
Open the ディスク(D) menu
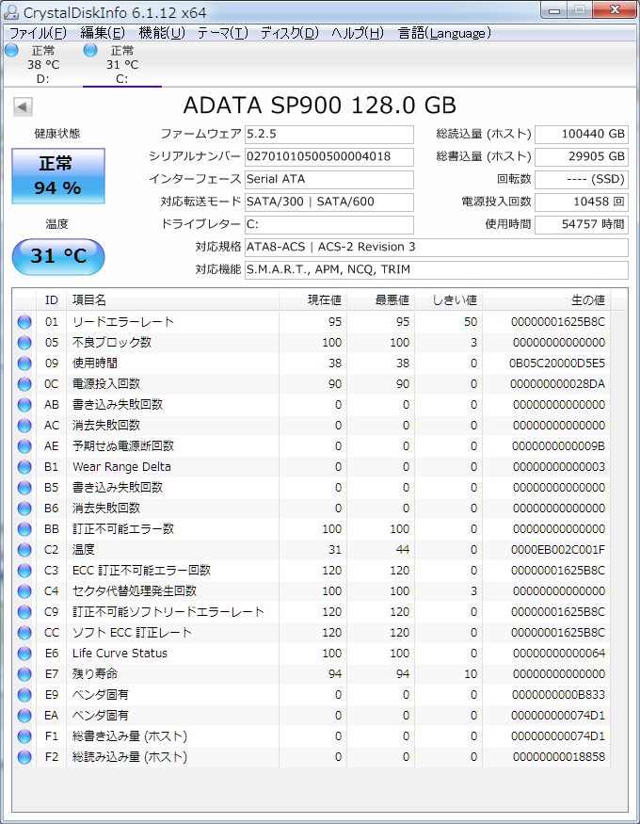coord(290,33)
